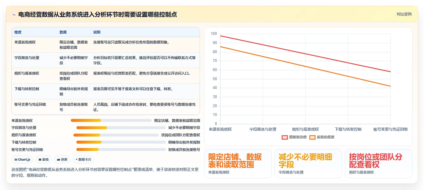Select the 表格 chip

pos(43,159)
